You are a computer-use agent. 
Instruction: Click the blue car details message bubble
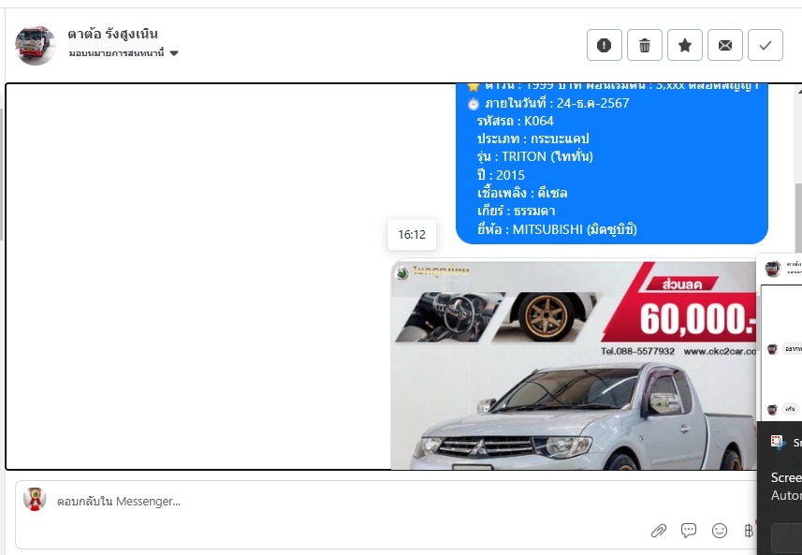(x=612, y=164)
